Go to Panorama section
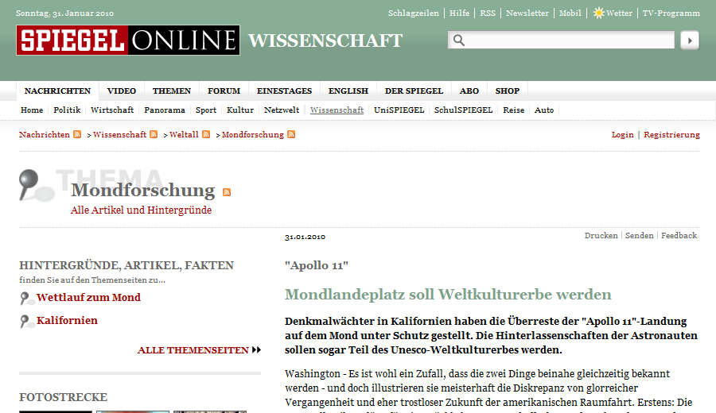Image resolution: width=716 pixels, height=413 pixels. pyautogui.click(x=165, y=110)
